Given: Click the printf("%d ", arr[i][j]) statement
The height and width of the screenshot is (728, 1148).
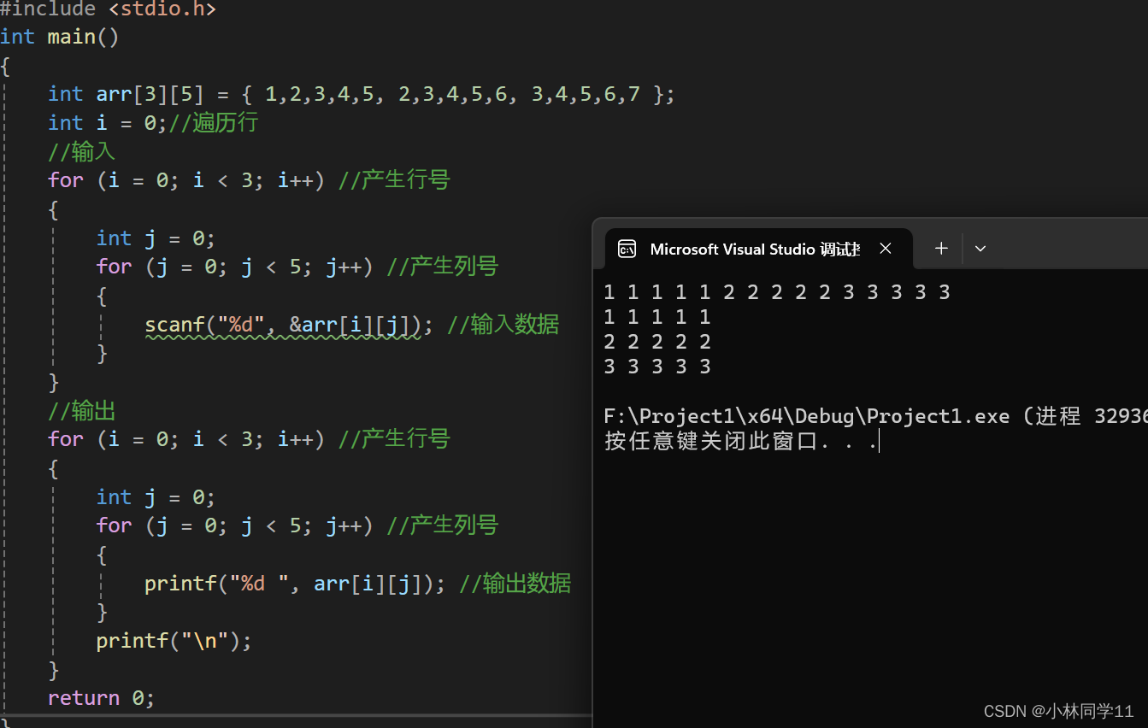Looking at the screenshot, I should pyautogui.click(x=295, y=584).
